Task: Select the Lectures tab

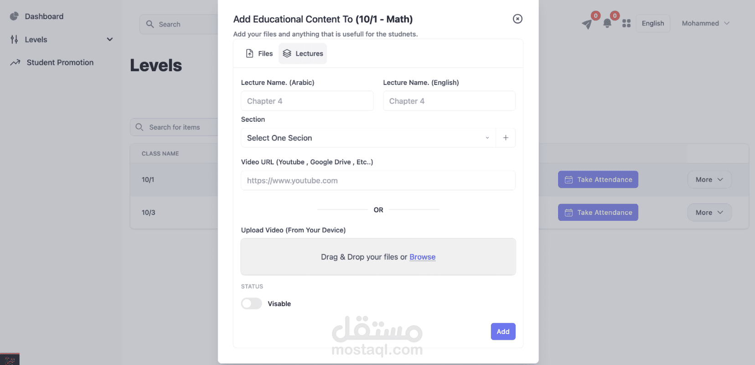Action: tap(303, 53)
